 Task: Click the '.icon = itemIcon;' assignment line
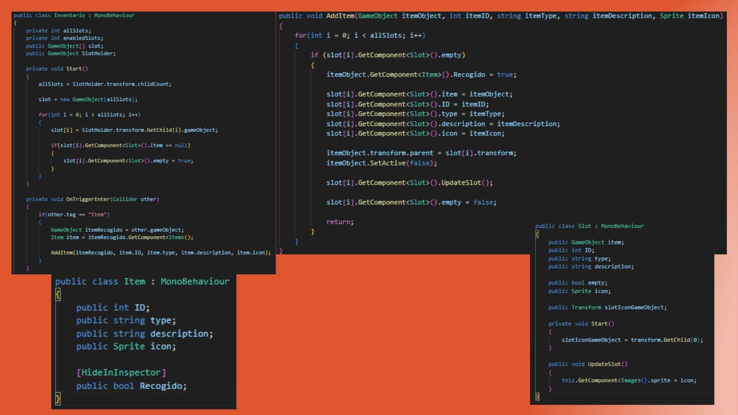416,133
